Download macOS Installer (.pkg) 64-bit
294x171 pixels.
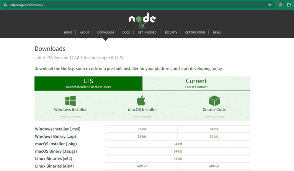click(x=178, y=144)
